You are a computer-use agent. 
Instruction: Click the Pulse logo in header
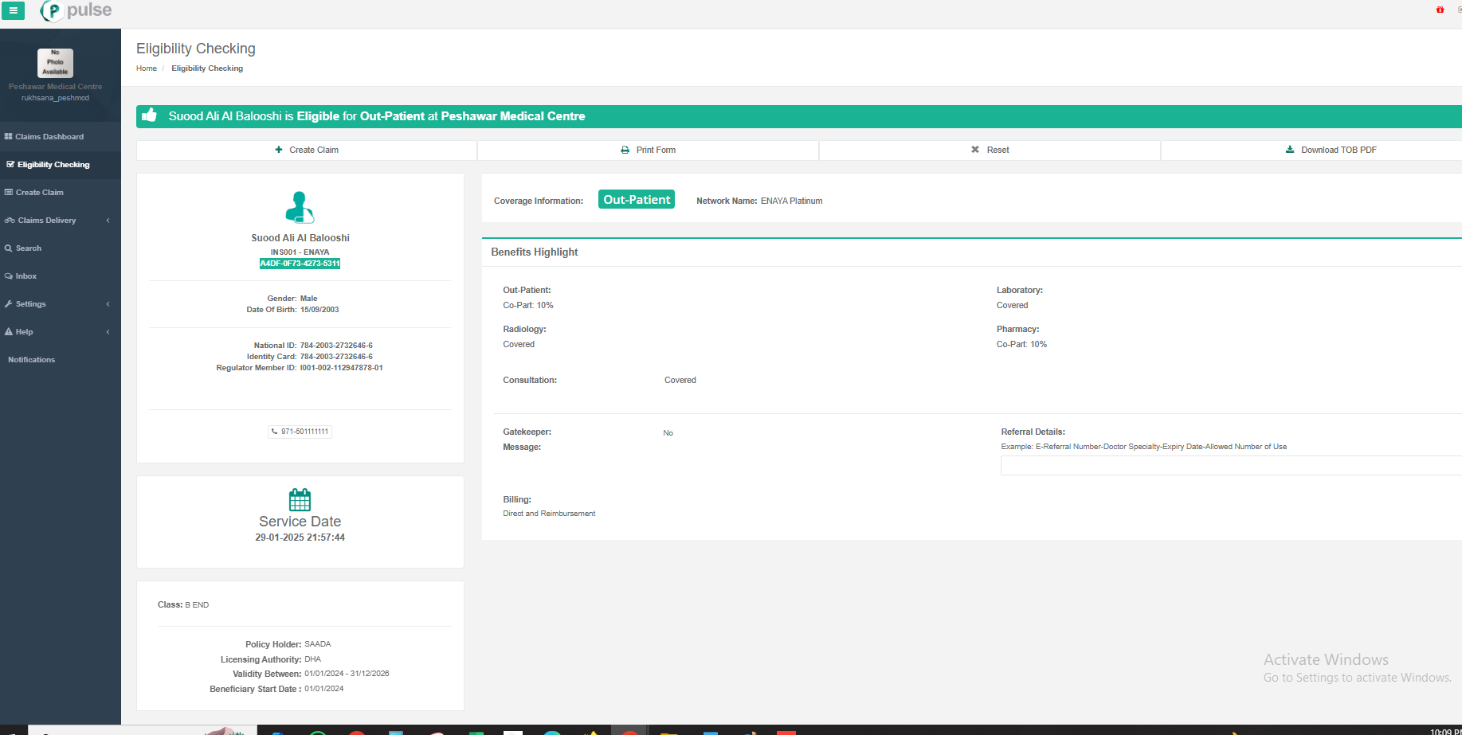coord(76,10)
